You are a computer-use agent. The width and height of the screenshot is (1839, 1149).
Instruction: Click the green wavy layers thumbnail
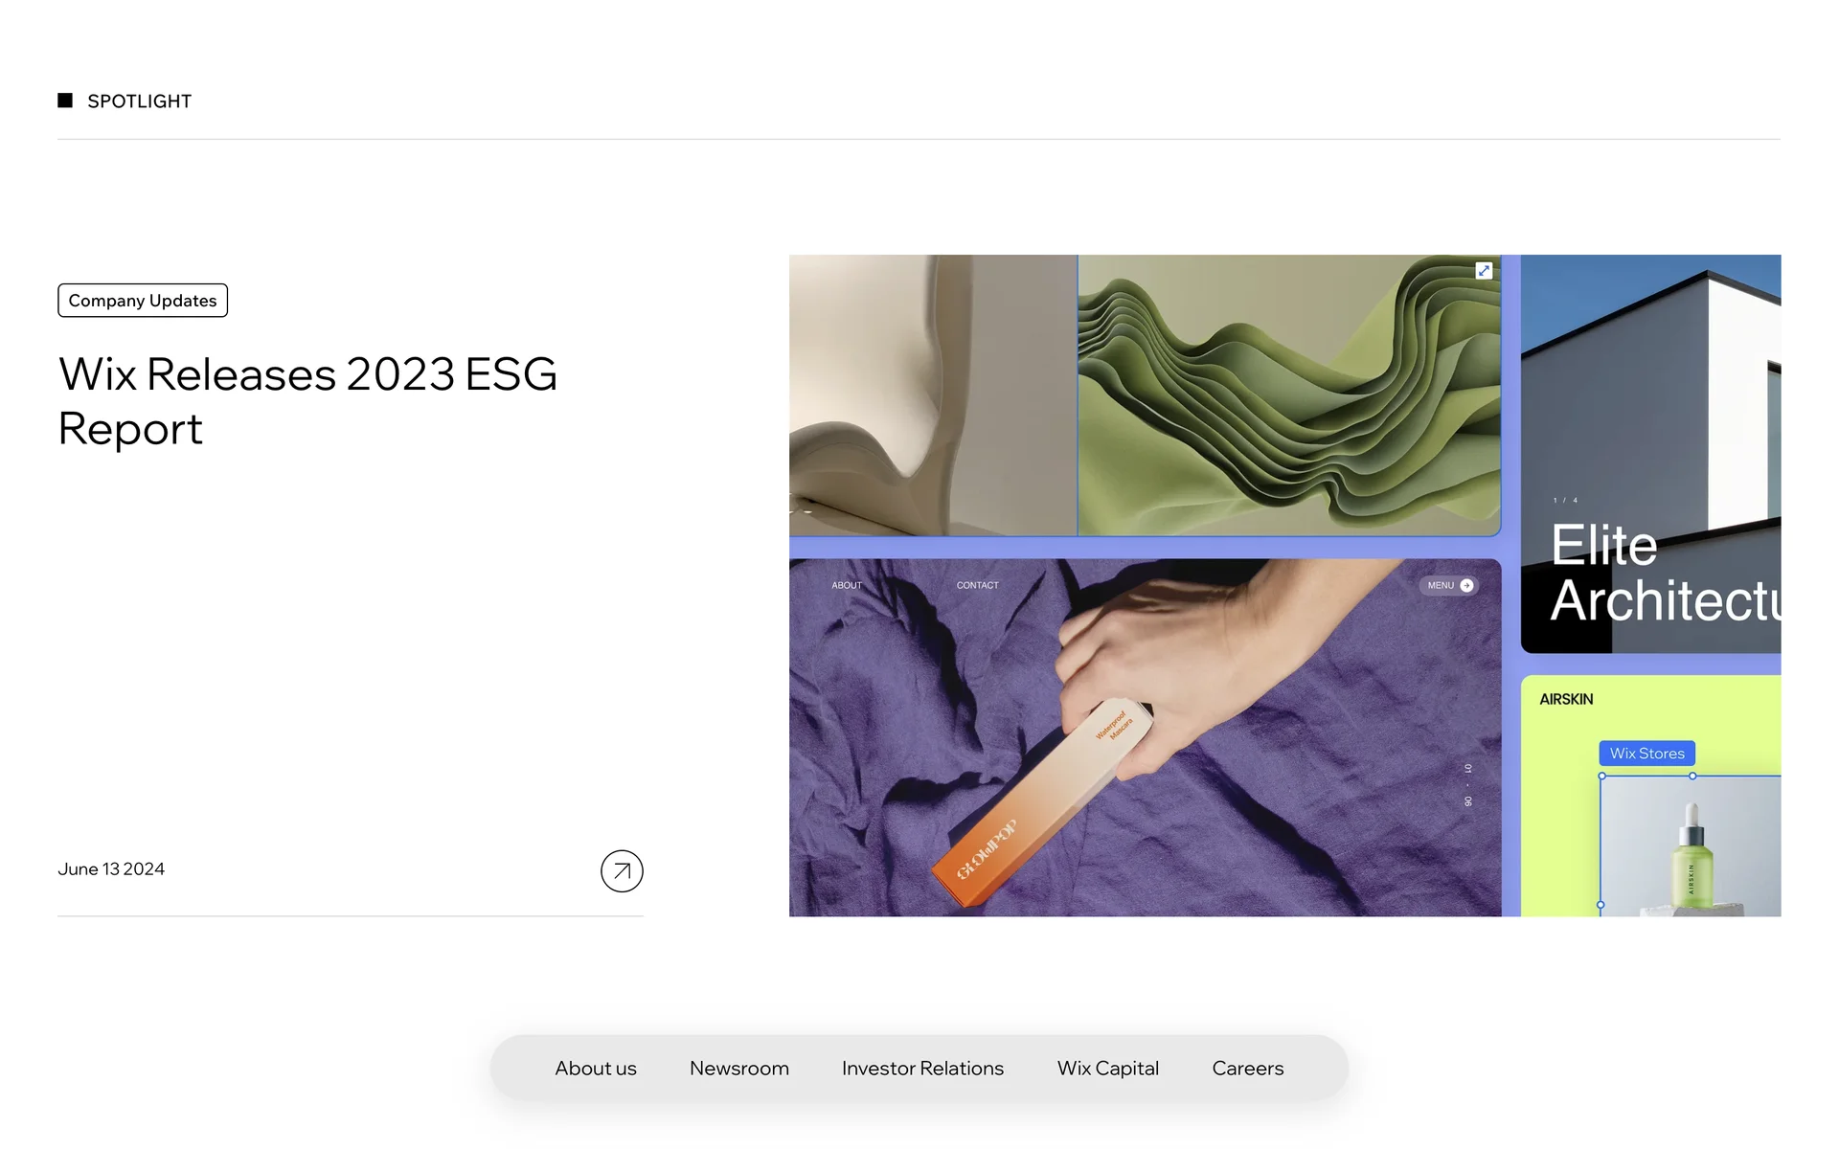tap(1289, 394)
